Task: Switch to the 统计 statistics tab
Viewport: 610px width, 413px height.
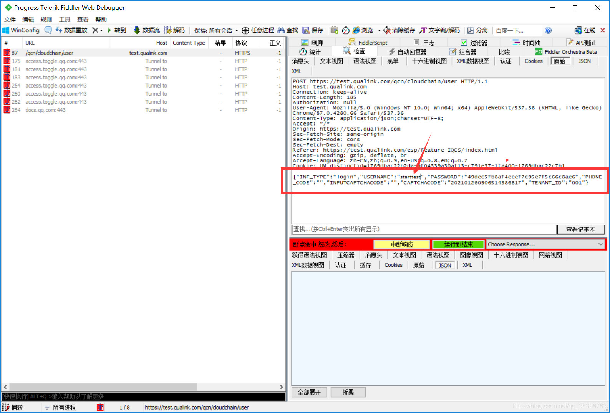Action: (310, 52)
